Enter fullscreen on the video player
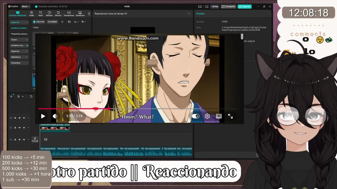This screenshot has width=337, height=189. pyautogui.click(x=230, y=116)
